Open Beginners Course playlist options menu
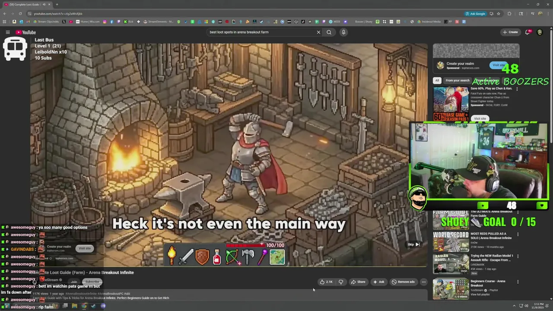 click(x=518, y=282)
